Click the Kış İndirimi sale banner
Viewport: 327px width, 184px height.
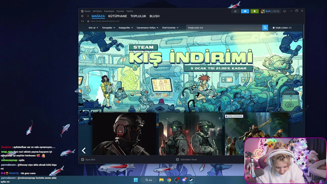point(190,72)
